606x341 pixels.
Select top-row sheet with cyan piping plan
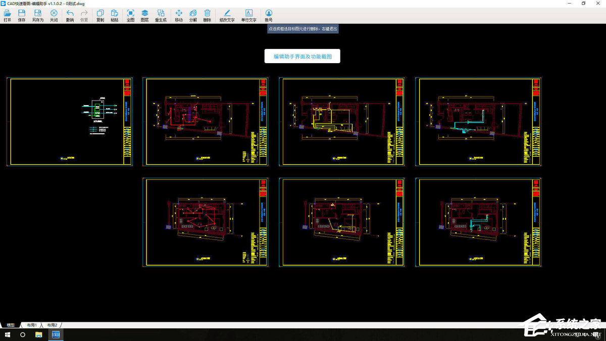[x=478, y=122]
